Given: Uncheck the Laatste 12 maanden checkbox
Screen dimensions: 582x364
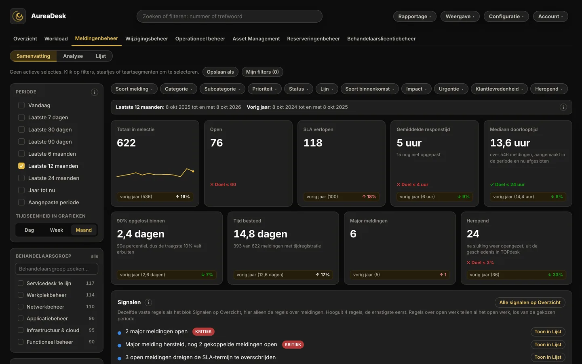Looking at the screenshot, I should 21,166.
